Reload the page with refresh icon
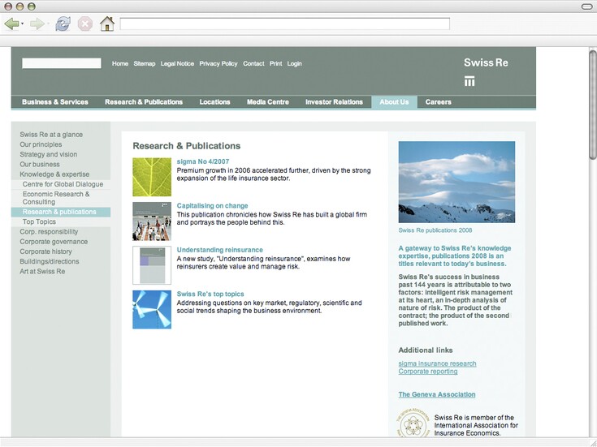 (x=63, y=24)
